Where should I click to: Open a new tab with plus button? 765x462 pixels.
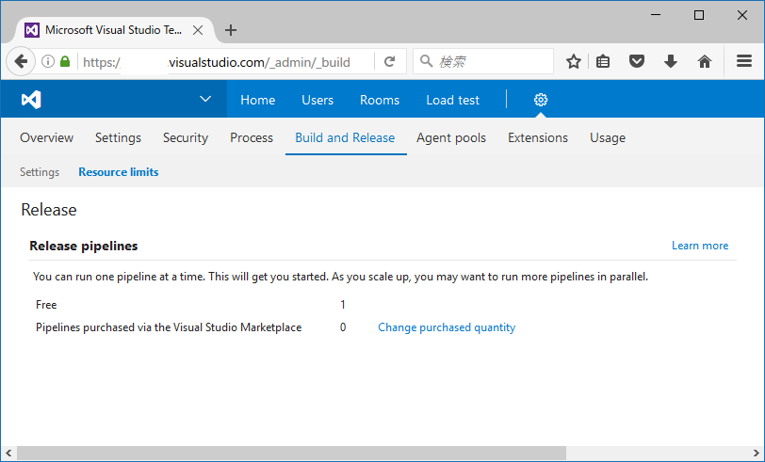pyautogui.click(x=231, y=30)
